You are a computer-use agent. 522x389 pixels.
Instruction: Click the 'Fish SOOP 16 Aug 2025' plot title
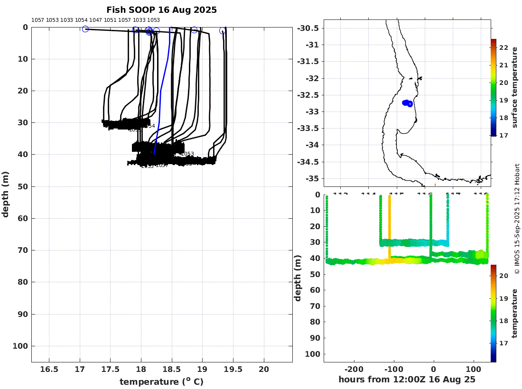[x=161, y=10]
